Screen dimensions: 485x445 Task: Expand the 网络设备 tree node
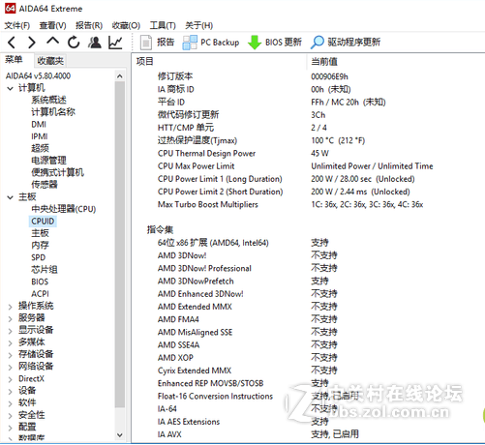(11, 367)
